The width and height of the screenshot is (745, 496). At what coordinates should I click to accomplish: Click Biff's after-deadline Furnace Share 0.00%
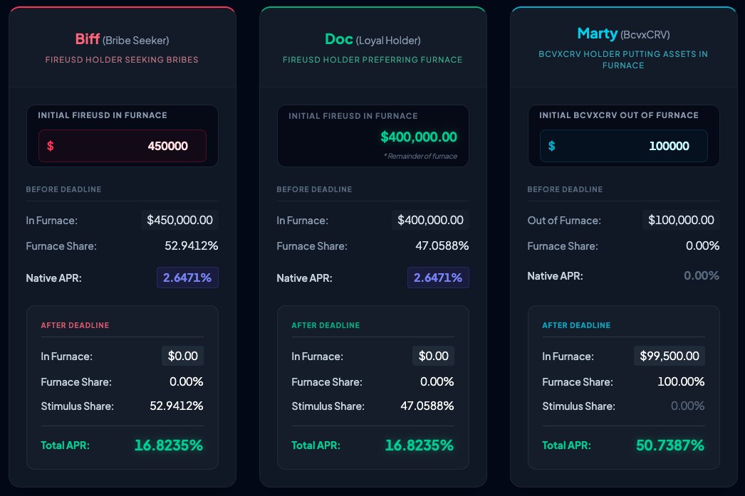pos(187,381)
